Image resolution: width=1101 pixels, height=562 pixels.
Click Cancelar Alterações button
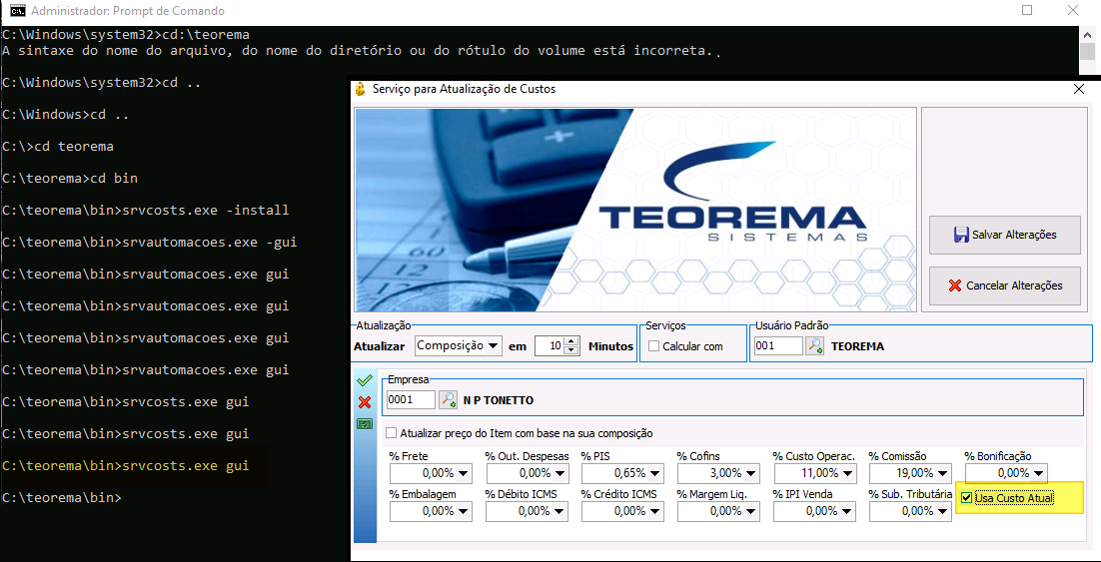[1005, 285]
